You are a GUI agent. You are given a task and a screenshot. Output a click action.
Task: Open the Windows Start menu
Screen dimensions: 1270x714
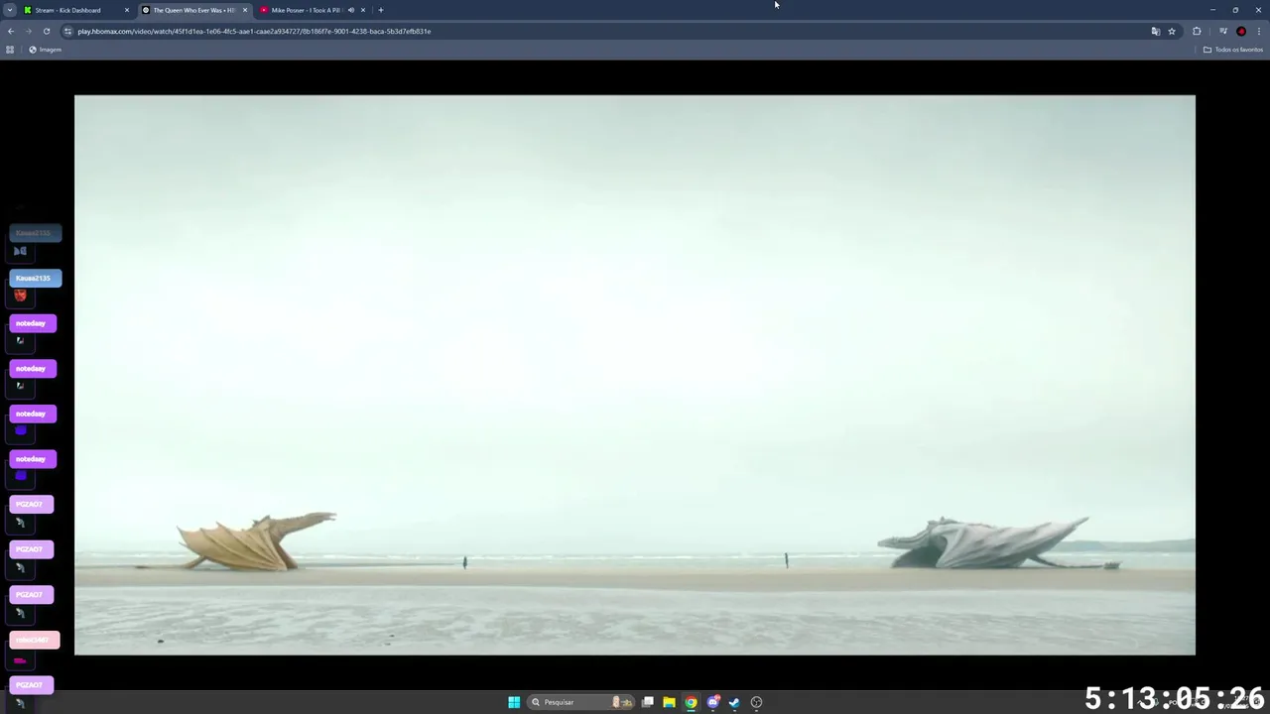pos(514,702)
